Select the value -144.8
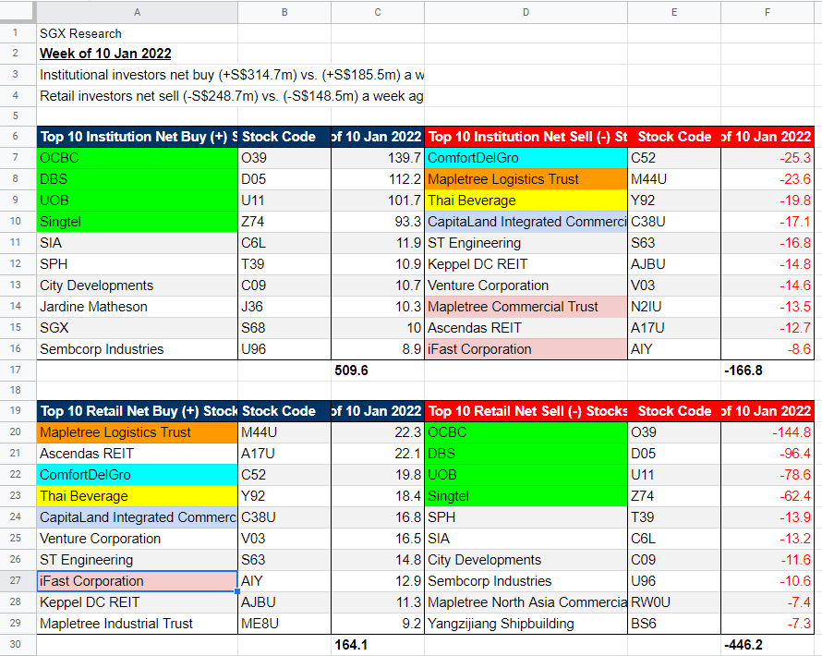Viewport: 822px width, 656px height. click(768, 432)
